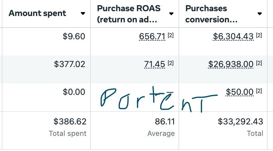Click the Amount spent column header text

coord(37,14)
